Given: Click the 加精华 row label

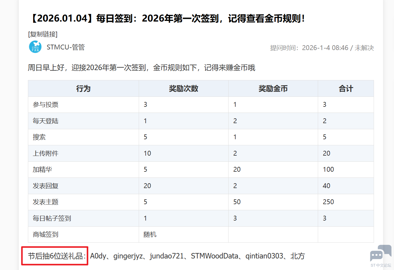Looking at the screenshot, I should click(x=42, y=170).
